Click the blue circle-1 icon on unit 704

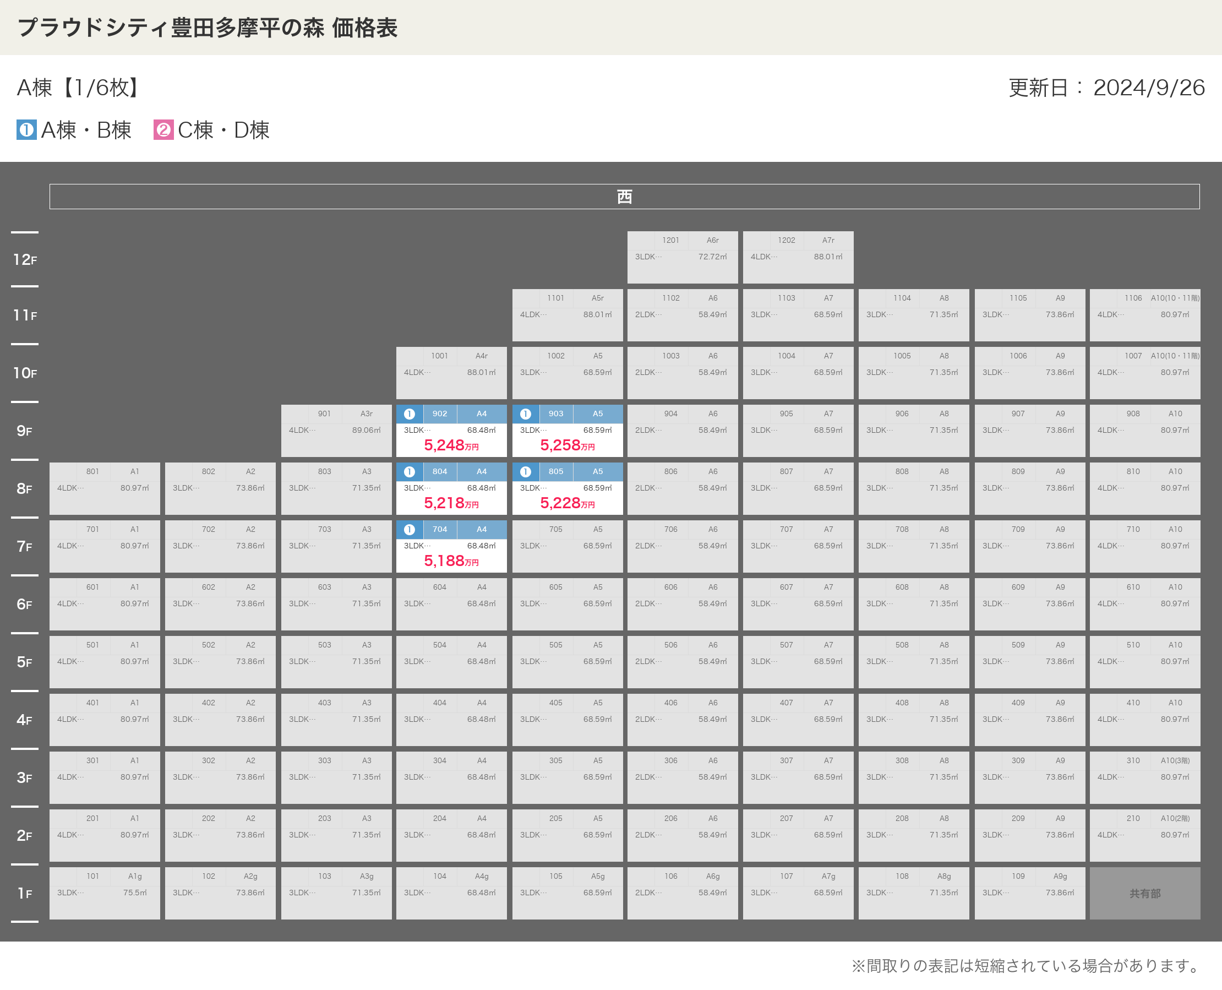click(x=409, y=530)
